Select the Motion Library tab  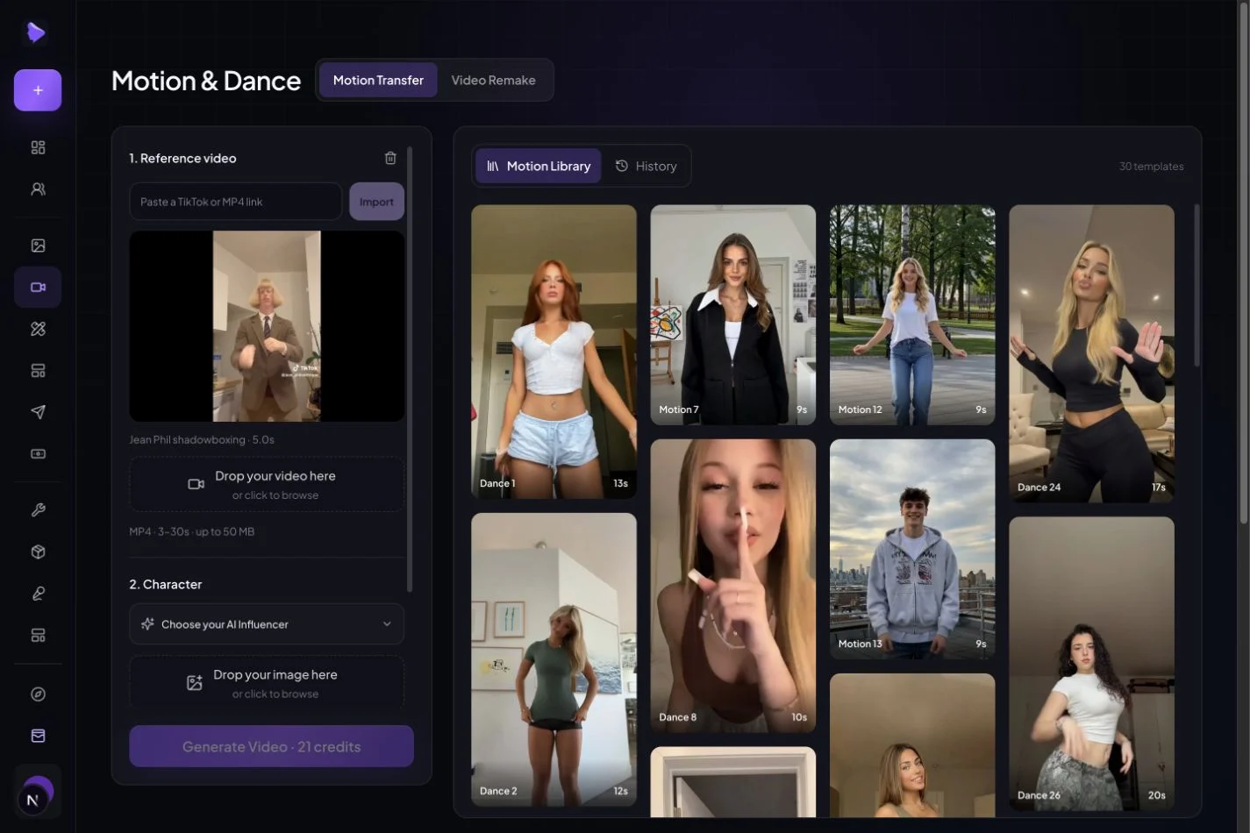(539, 166)
